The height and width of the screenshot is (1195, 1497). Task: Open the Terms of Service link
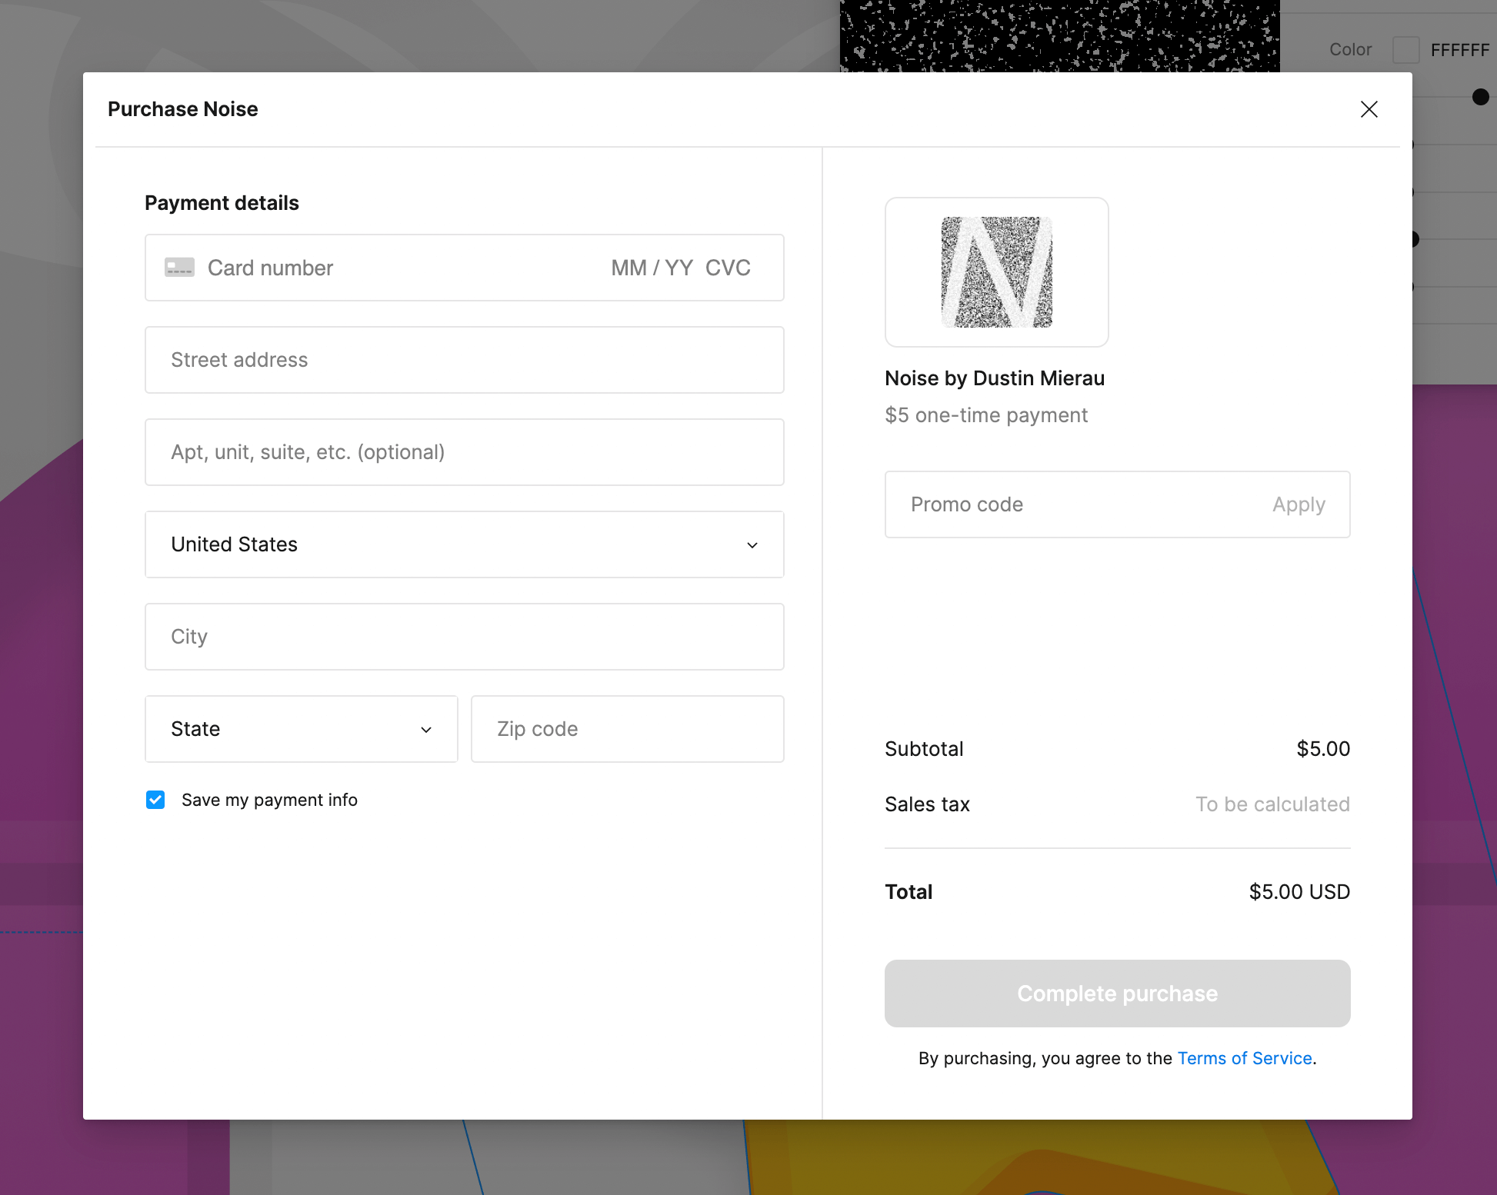point(1244,1058)
